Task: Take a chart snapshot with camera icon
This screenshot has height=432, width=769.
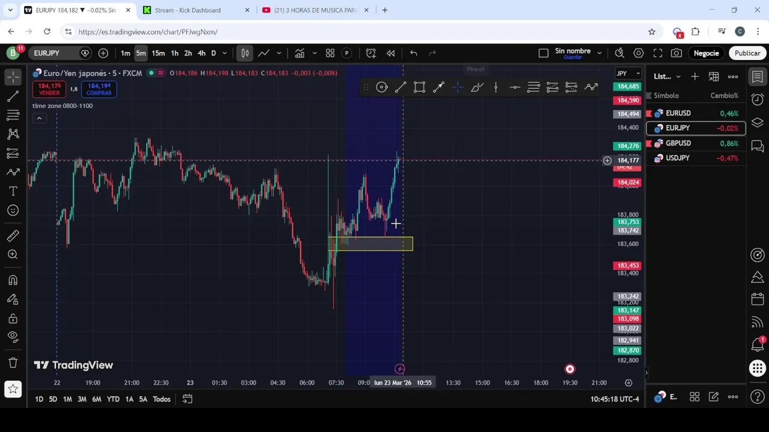Action: click(x=676, y=53)
